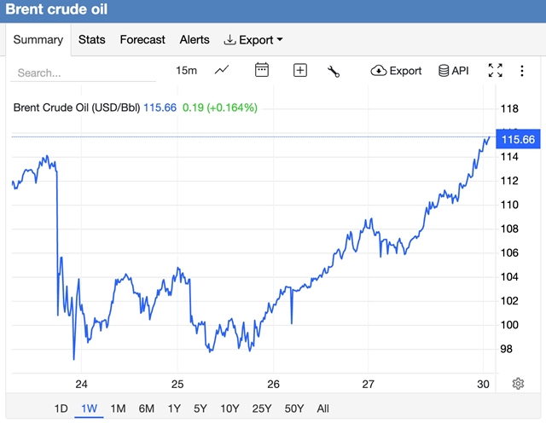
Task: Show All historical data range
Action: click(x=322, y=409)
